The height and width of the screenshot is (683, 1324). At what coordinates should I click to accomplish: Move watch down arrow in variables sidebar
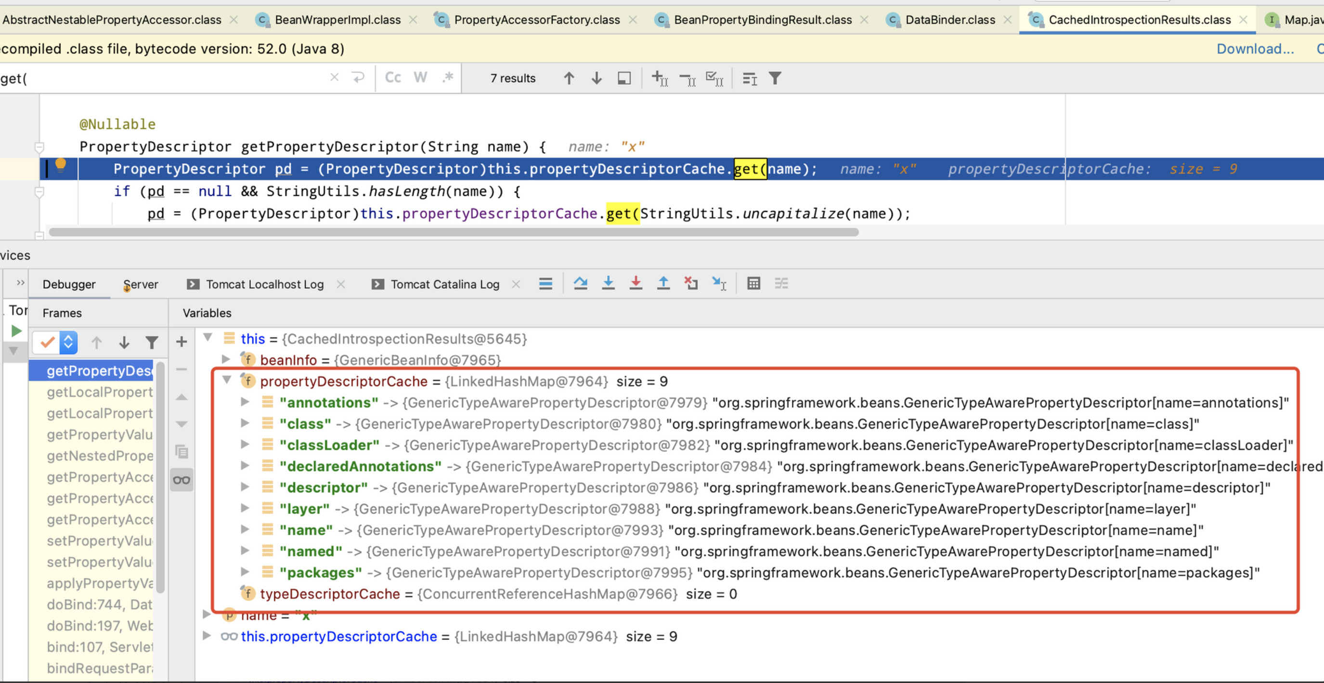coord(182,424)
